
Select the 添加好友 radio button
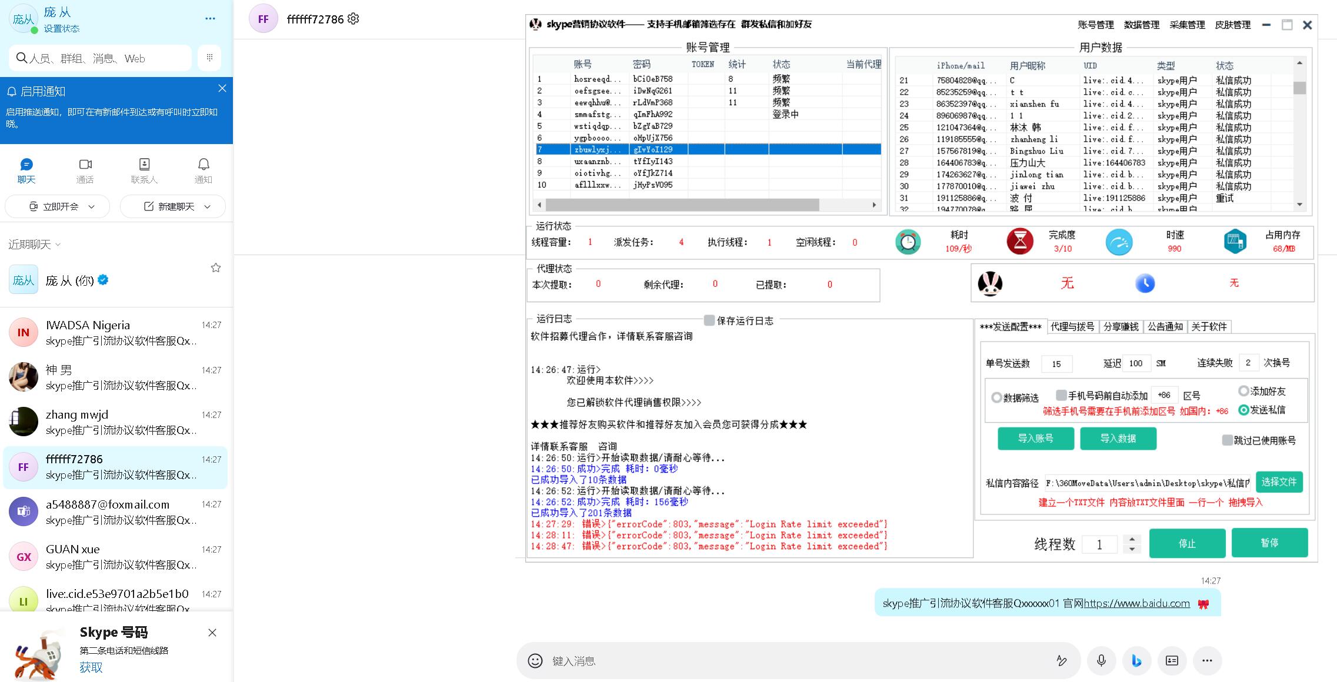pyautogui.click(x=1243, y=391)
